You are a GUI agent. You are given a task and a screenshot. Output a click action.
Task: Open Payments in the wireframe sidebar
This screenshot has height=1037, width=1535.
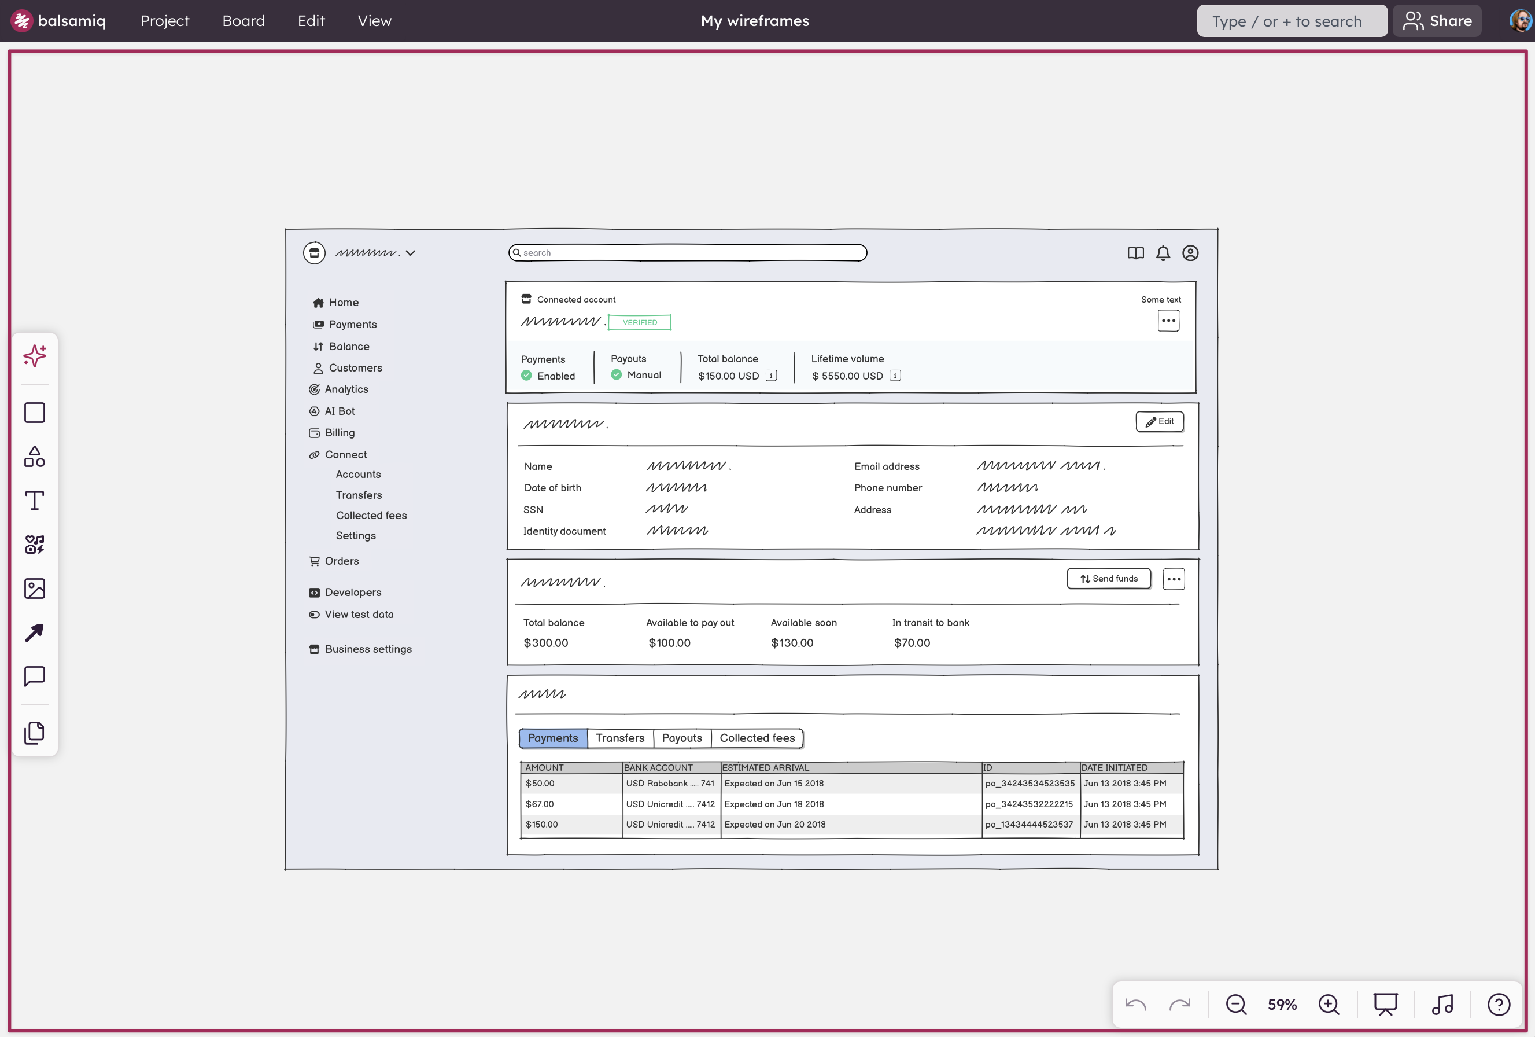click(x=344, y=325)
